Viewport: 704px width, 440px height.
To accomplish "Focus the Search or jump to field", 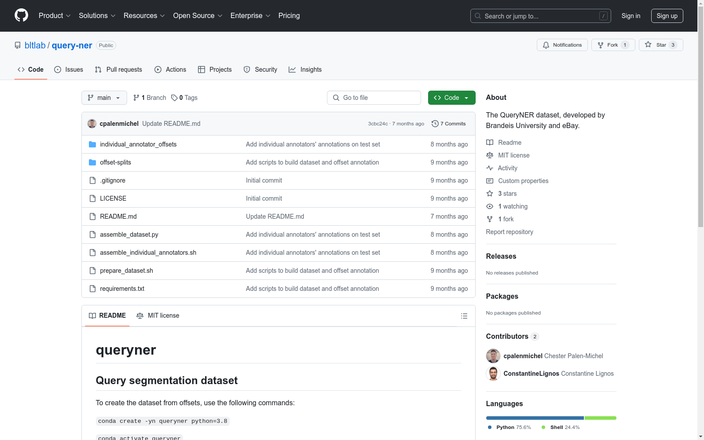I will (x=541, y=16).
